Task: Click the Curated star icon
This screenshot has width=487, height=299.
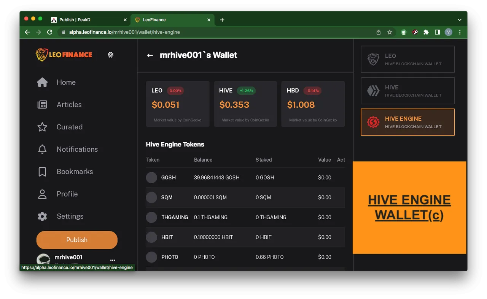Action: tap(42, 127)
